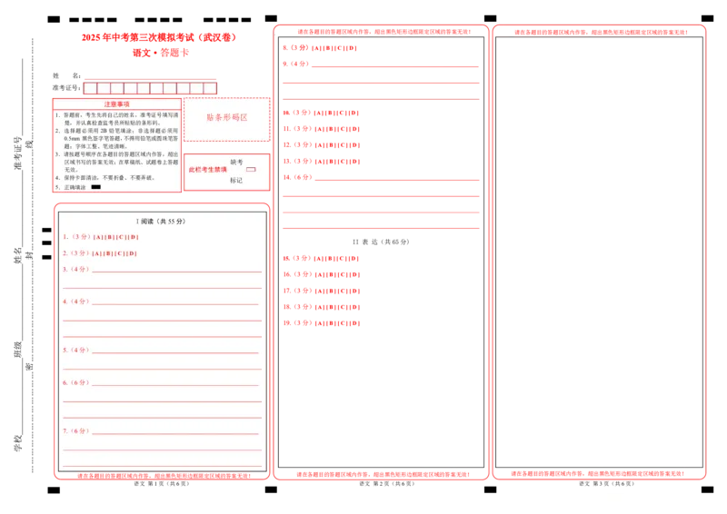This screenshot has width=727, height=514.
Task: Mark option A for question 15
Action: (319, 259)
